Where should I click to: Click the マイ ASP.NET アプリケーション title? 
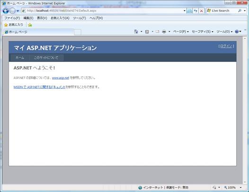coord(55,48)
